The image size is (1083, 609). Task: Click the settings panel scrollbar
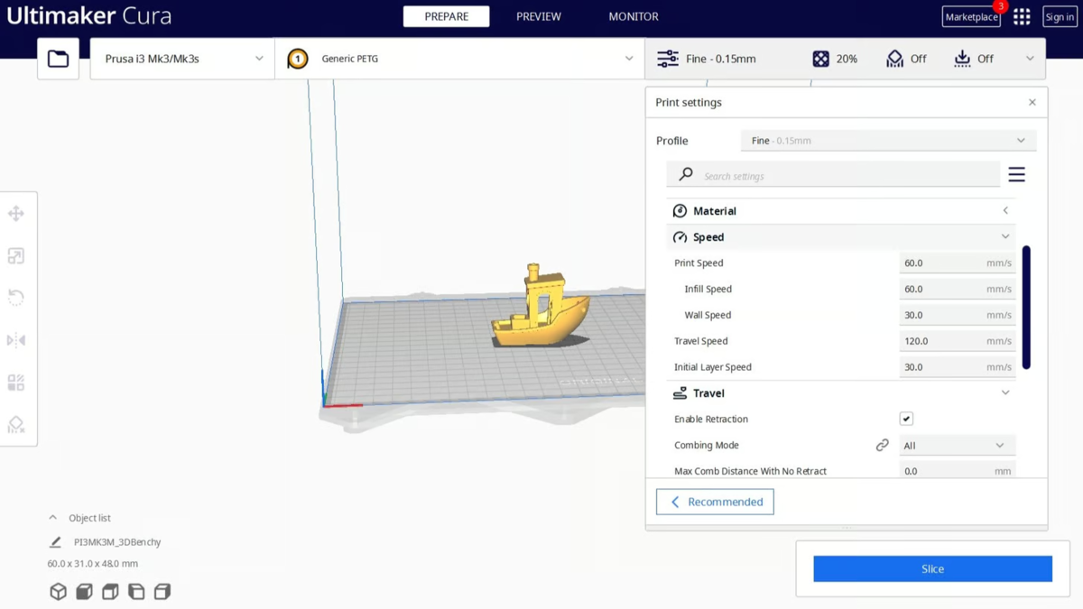1026,307
